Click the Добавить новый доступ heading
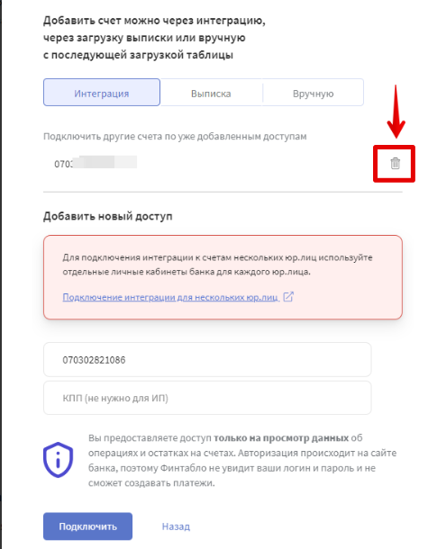Screen dimensions: 428x549 107,216
